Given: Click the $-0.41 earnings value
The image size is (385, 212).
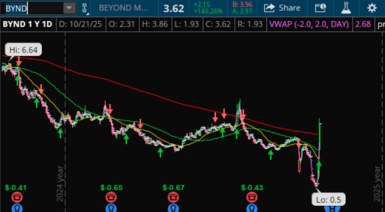Looking at the screenshot, I should click(x=15, y=188).
